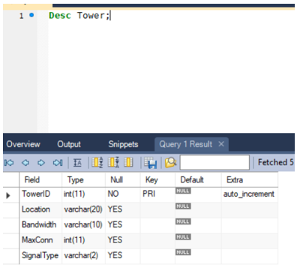Click the Default column header
The width and height of the screenshot is (300, 271).
pos(198,179)
